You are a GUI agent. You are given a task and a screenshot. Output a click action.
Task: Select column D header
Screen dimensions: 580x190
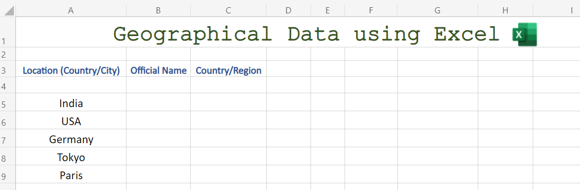[288, 11]
